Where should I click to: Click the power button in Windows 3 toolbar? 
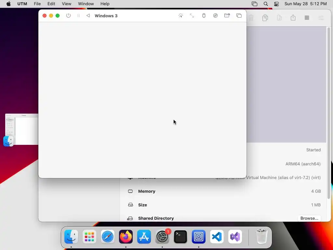click(x=68, y=16)
